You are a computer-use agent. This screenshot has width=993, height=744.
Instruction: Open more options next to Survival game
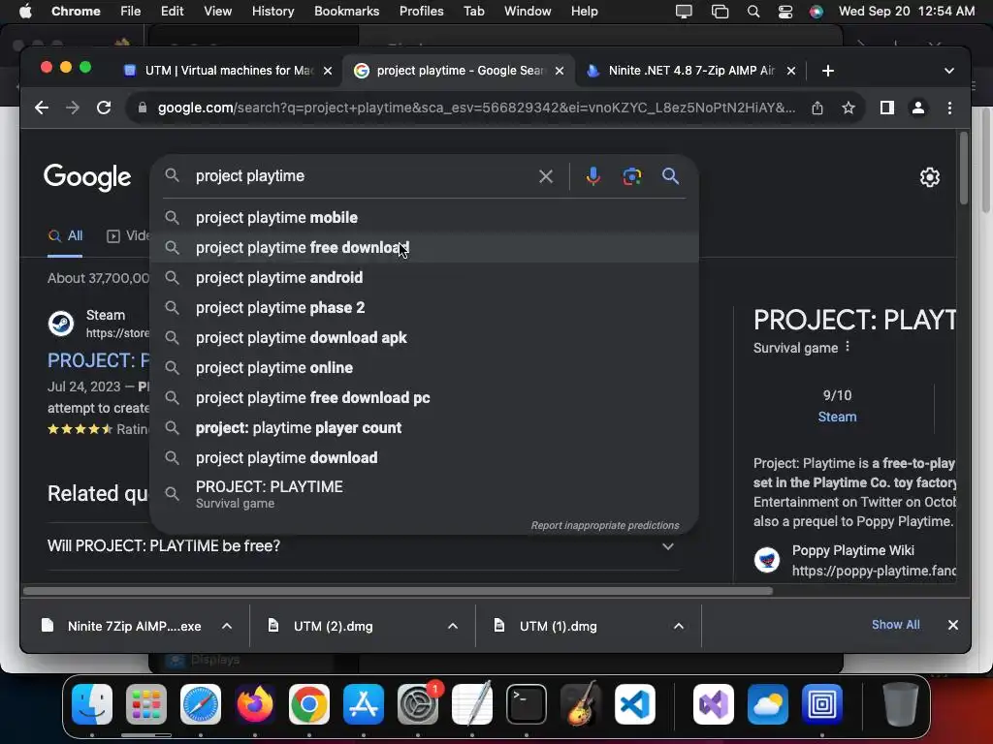pos(848,347)
